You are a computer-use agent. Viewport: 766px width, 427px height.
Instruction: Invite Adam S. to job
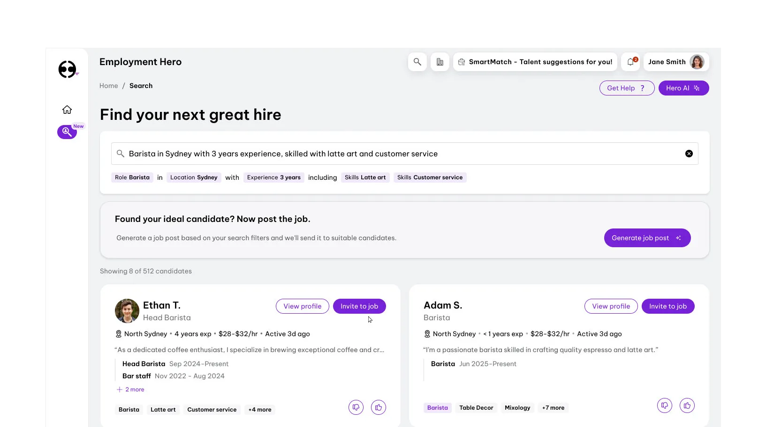pyautogui.click(x=668, y=306)
